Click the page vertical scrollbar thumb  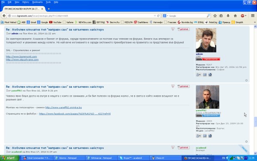click(x=255, y=122)
